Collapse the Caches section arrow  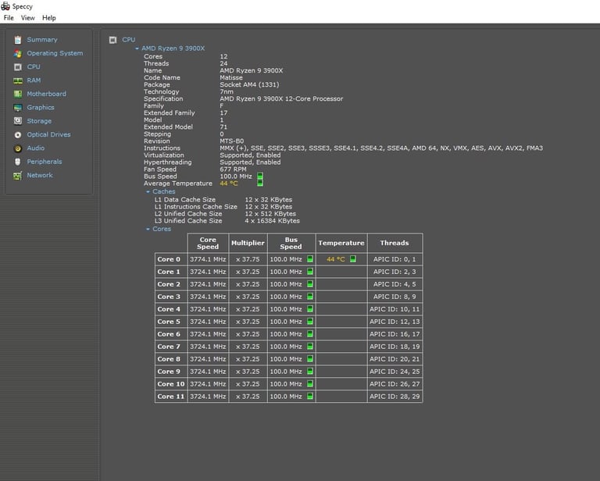[x=148, y=191]
